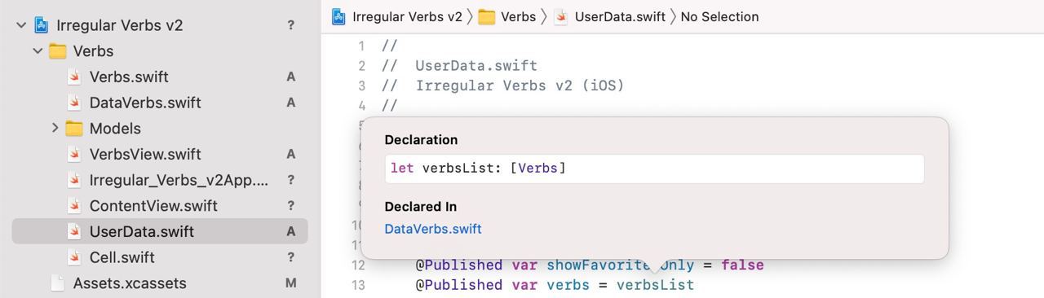Open the Assets.xcassets catalog

pyautogui.click(x=130, y=283)
